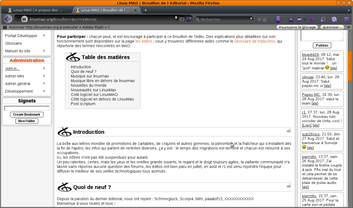Open reader view icon in address bar
Viewport: 353px width, 208px height.
tap(182, 19)
